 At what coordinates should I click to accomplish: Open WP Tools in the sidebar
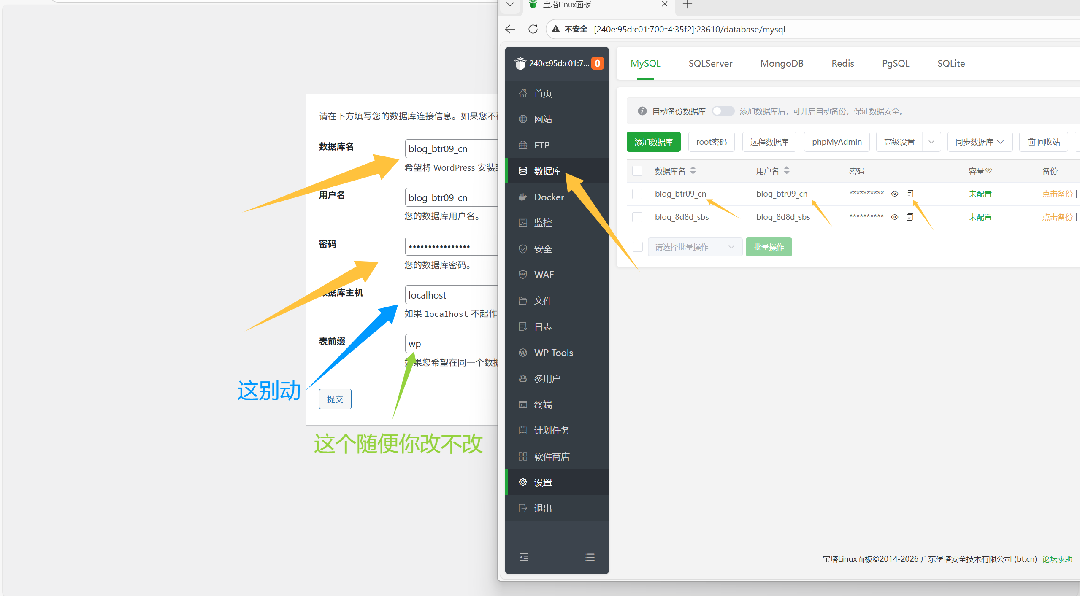tap(553, 352)
